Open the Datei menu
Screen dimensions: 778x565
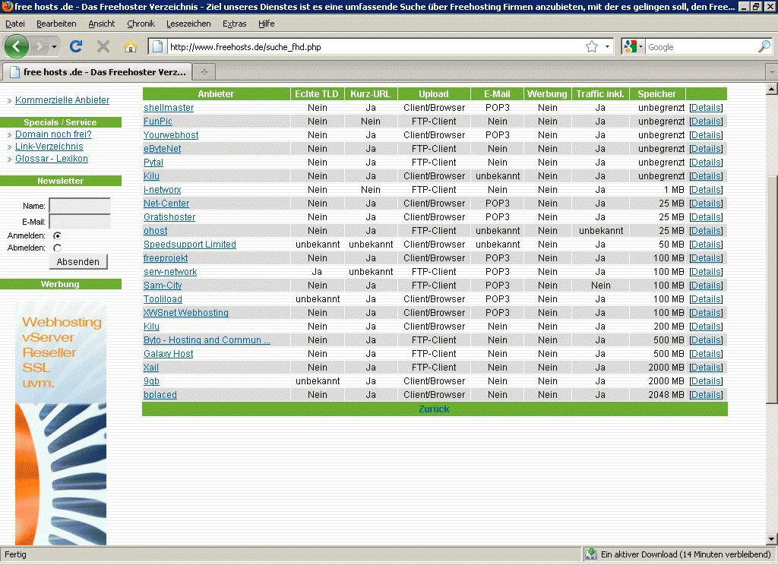(15, 24)
